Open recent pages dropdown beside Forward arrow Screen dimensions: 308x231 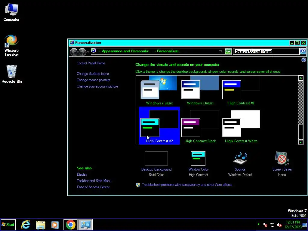click(88, 52)
